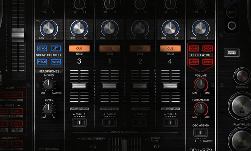Trigger the SIREN oscillator button
This screenshot has width=251, height=151.
coord(208,62)
